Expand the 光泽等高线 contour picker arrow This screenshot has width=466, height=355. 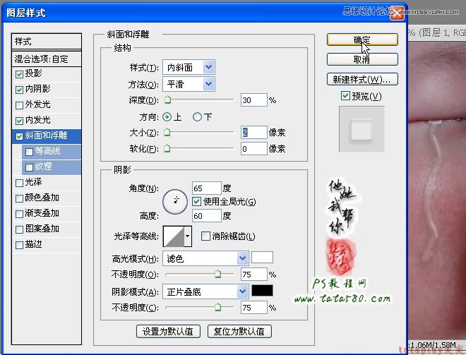(x=188, y=236)
